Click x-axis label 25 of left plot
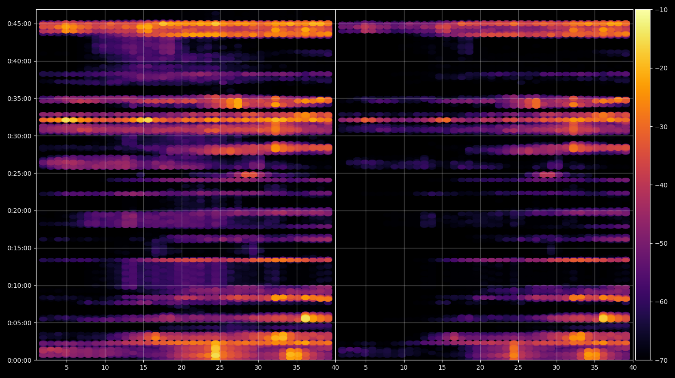675x378 pixels. click(220, 368)
